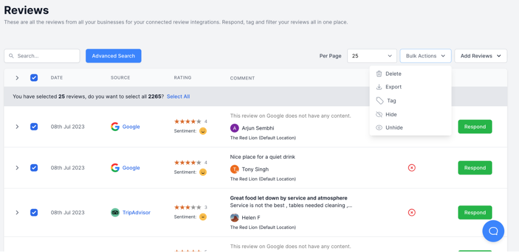
Task: Respond to Helen F's TripAdvisor review
Action: [x=475, y=212]
